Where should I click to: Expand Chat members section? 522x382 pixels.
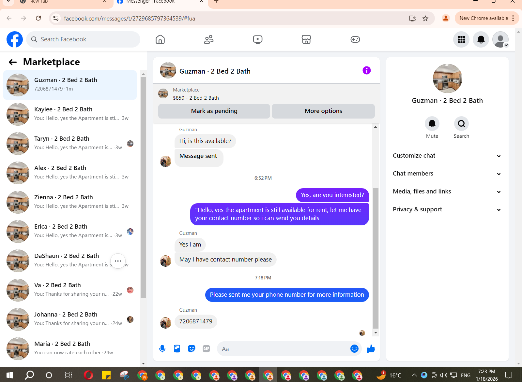(x=447, y=174)
